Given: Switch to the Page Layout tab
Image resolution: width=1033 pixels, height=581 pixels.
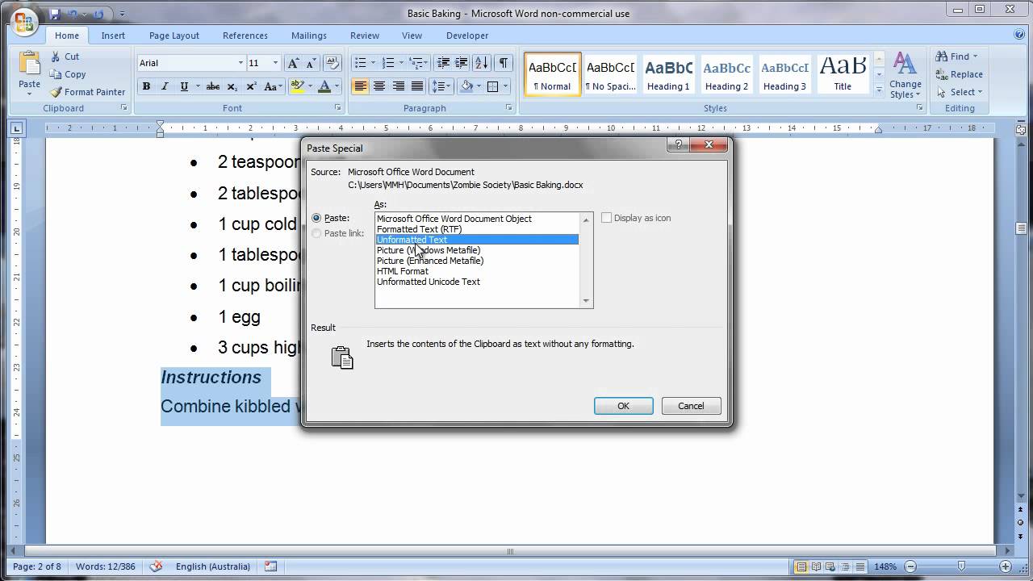Looking at the screenshot, I should coord(174,36).
